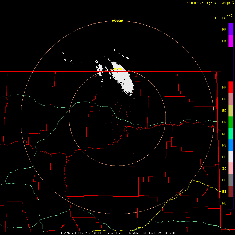Screen dimensions: 235x235
Task: Click the ND legend label
Action: [x=224, y=203]
